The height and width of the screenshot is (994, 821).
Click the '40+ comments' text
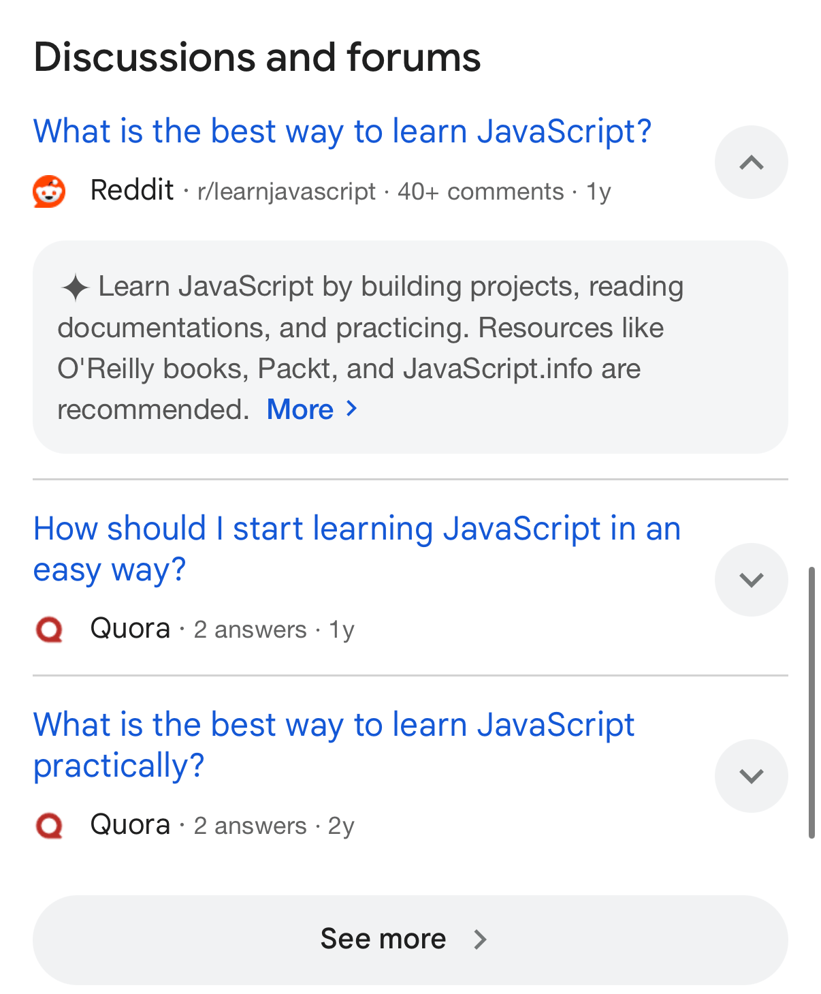[x=481, y=191]
